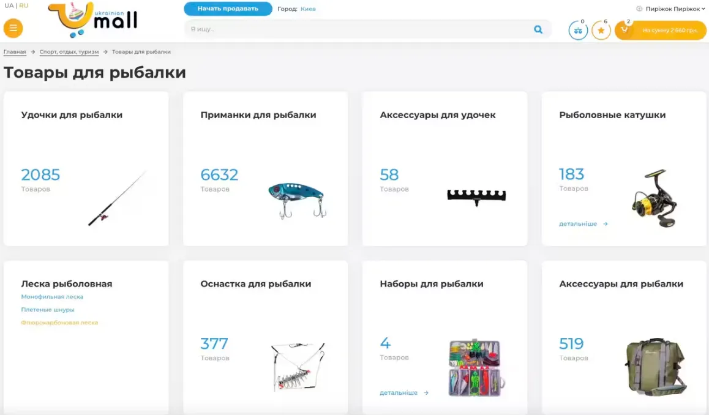The image size is (709, 415).
Task: Click the 58 products count
Action: pyautogui.click(x=389, y=174)
